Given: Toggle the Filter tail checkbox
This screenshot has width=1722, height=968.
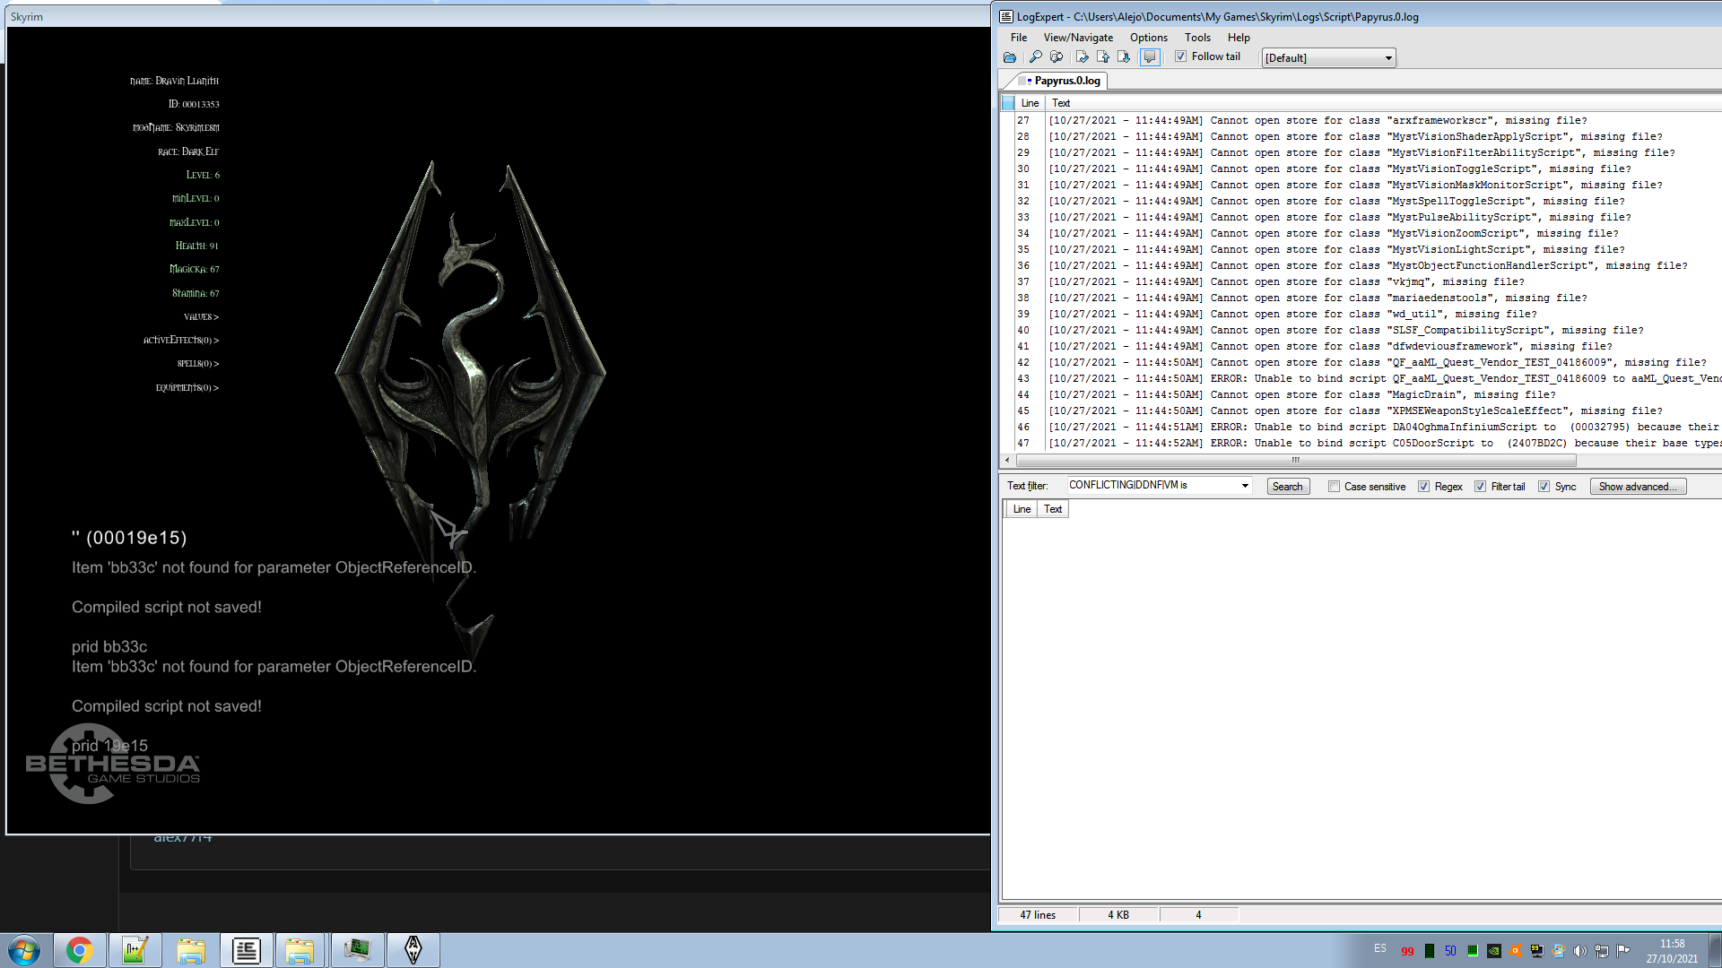Looking at the screenshot, I should click(1481, 487).
